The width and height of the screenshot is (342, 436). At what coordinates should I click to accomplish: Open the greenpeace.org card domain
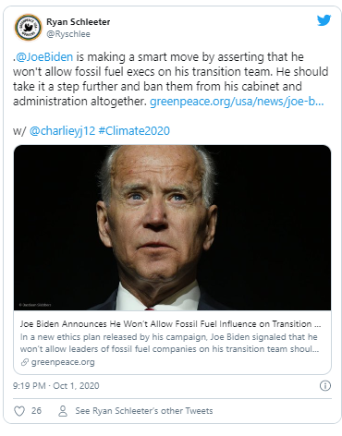point(63,362)
